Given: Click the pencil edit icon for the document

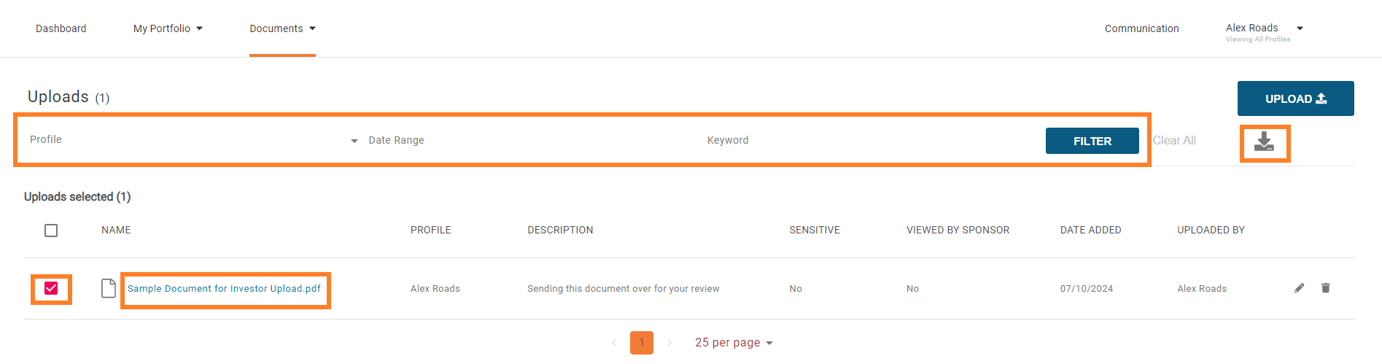Looking at the screenshot, I should click(1299, 288).
